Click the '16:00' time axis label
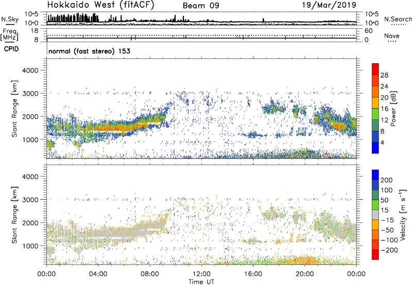 coord(253,274)
